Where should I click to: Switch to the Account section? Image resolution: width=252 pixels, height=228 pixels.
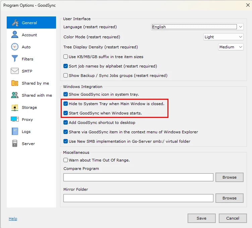pyautogui.click(x=31, y=35)
